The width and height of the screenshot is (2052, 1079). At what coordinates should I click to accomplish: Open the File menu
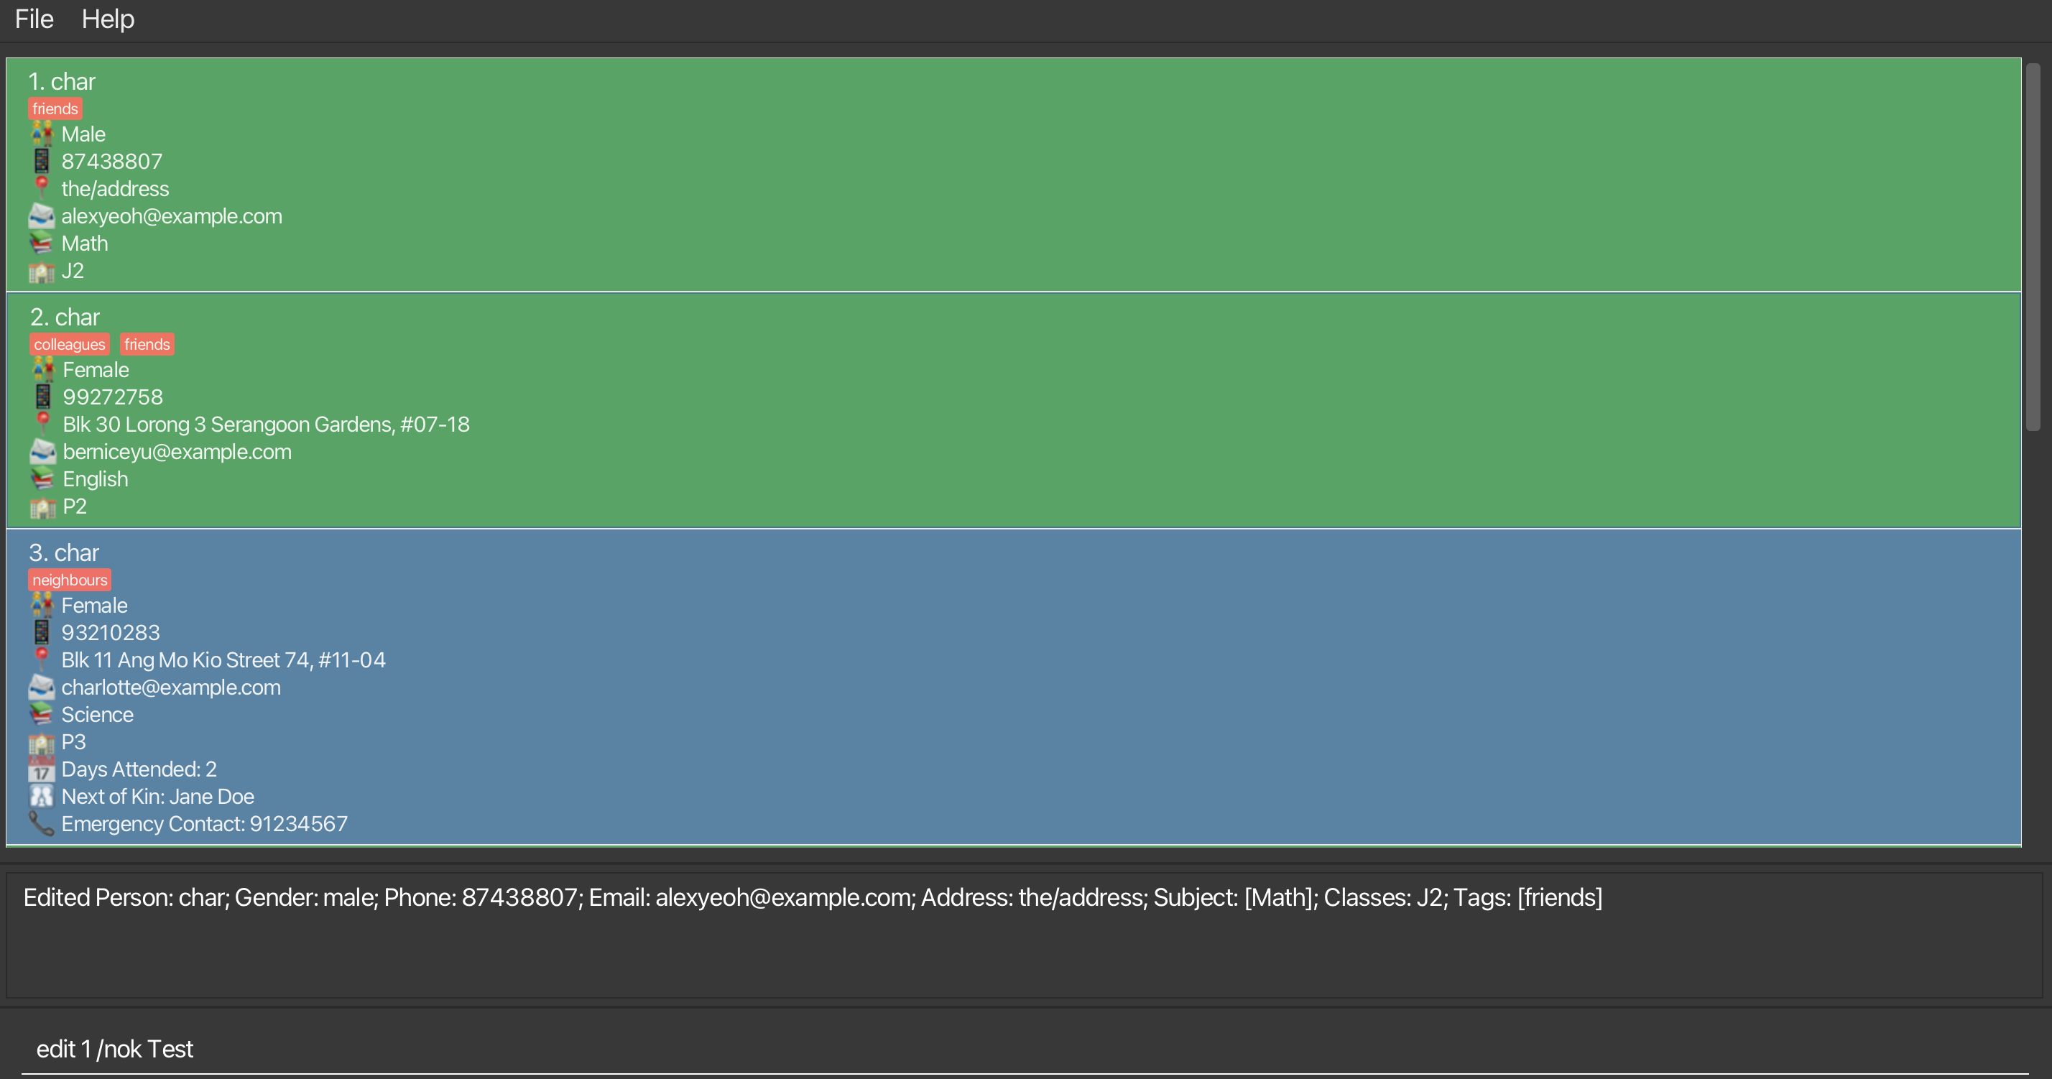click(34, 19)
